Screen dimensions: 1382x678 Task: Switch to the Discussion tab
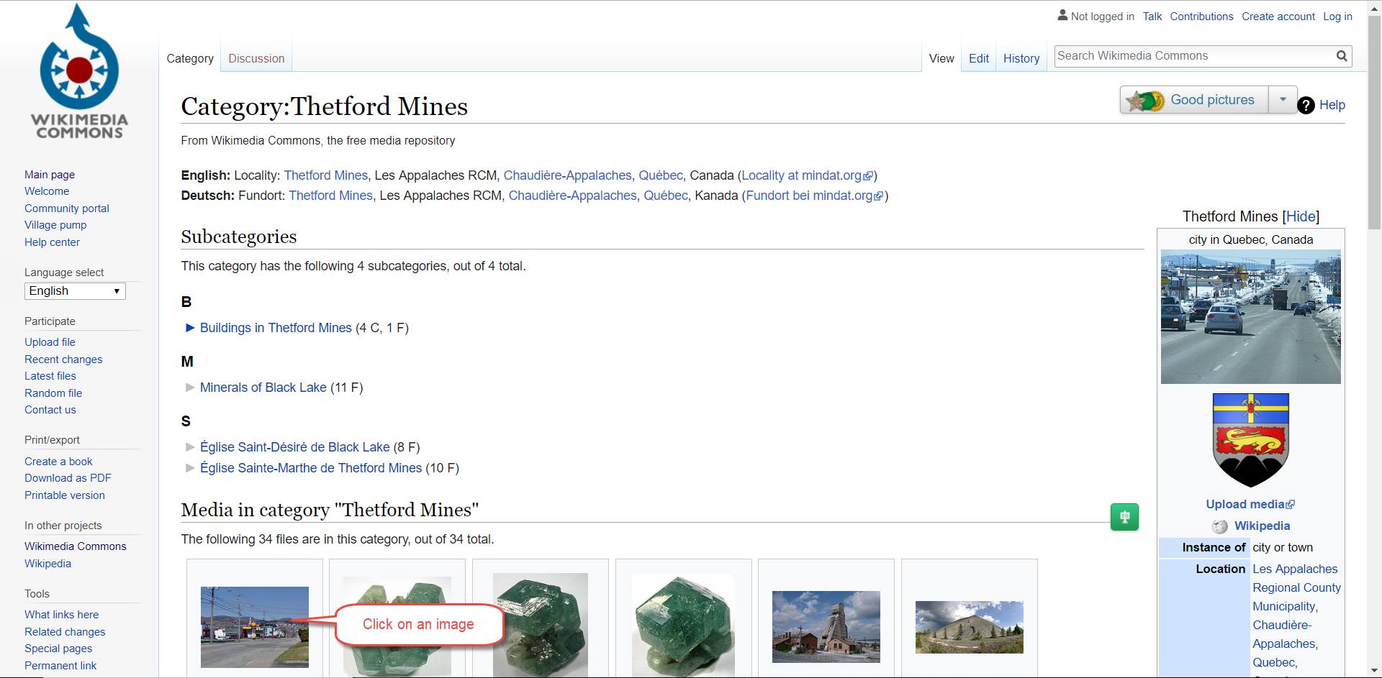point(256,58)
